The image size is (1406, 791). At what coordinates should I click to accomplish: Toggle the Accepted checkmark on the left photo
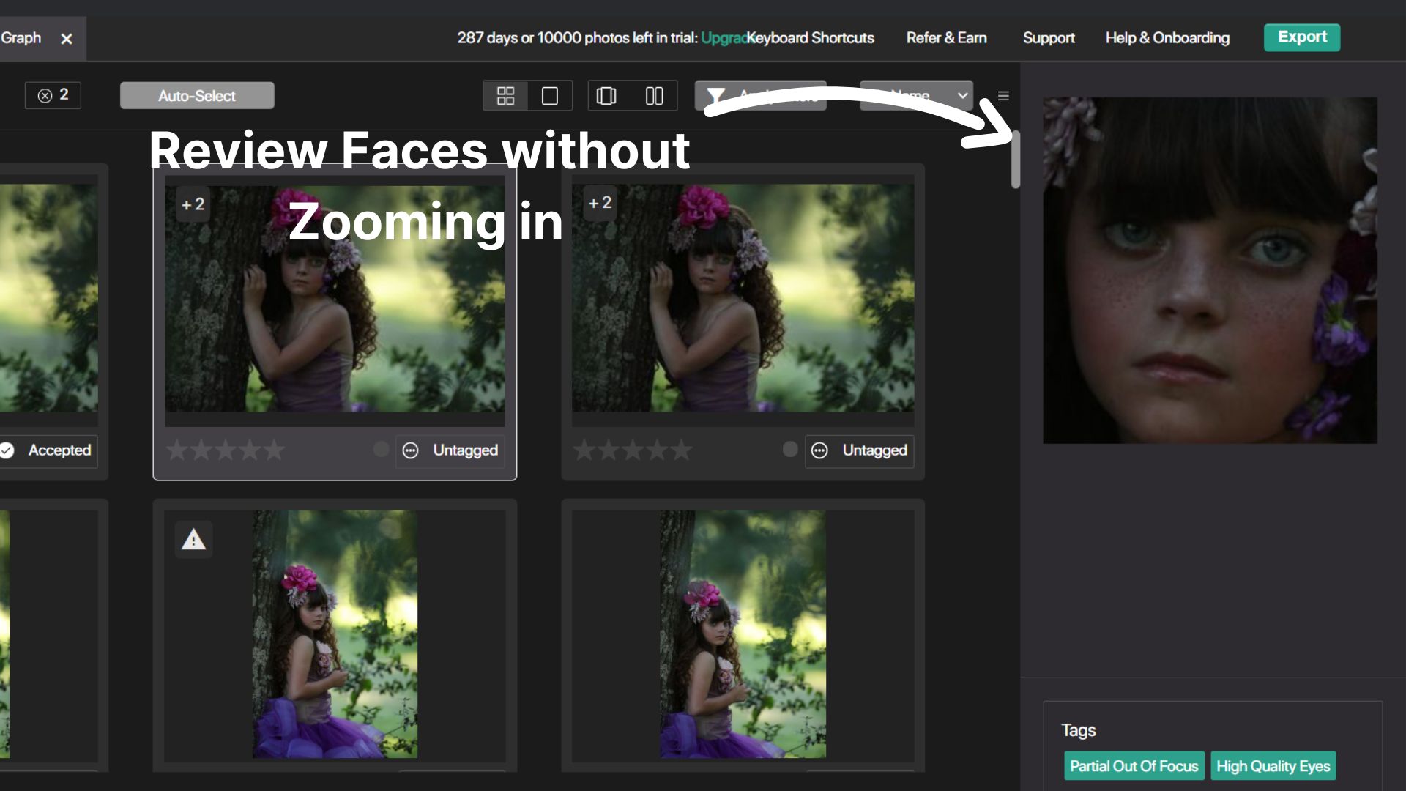[x=7, y=450]
